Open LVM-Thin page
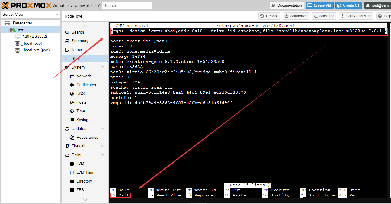391x204 pixels. [85, 172]
